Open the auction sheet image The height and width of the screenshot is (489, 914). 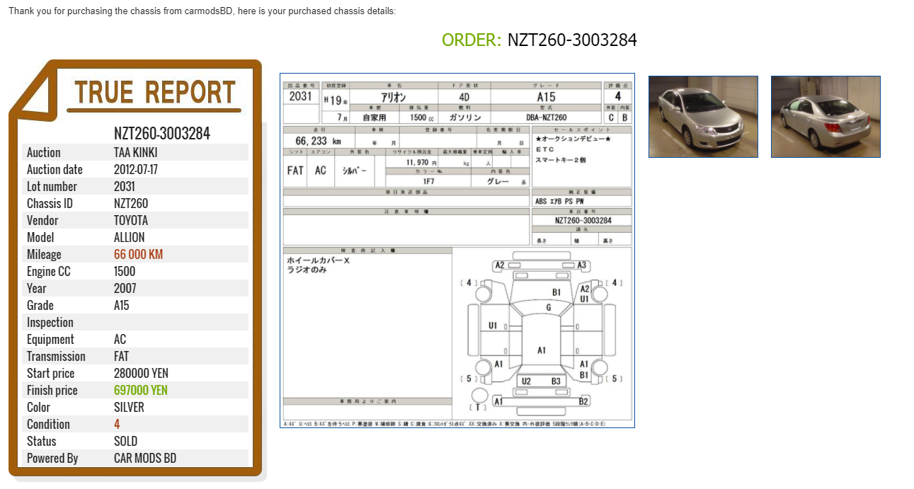[457, 251]
